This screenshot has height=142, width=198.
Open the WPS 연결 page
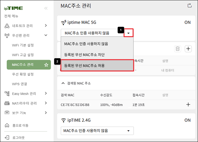pyautogui.click(x=20, y=84)
